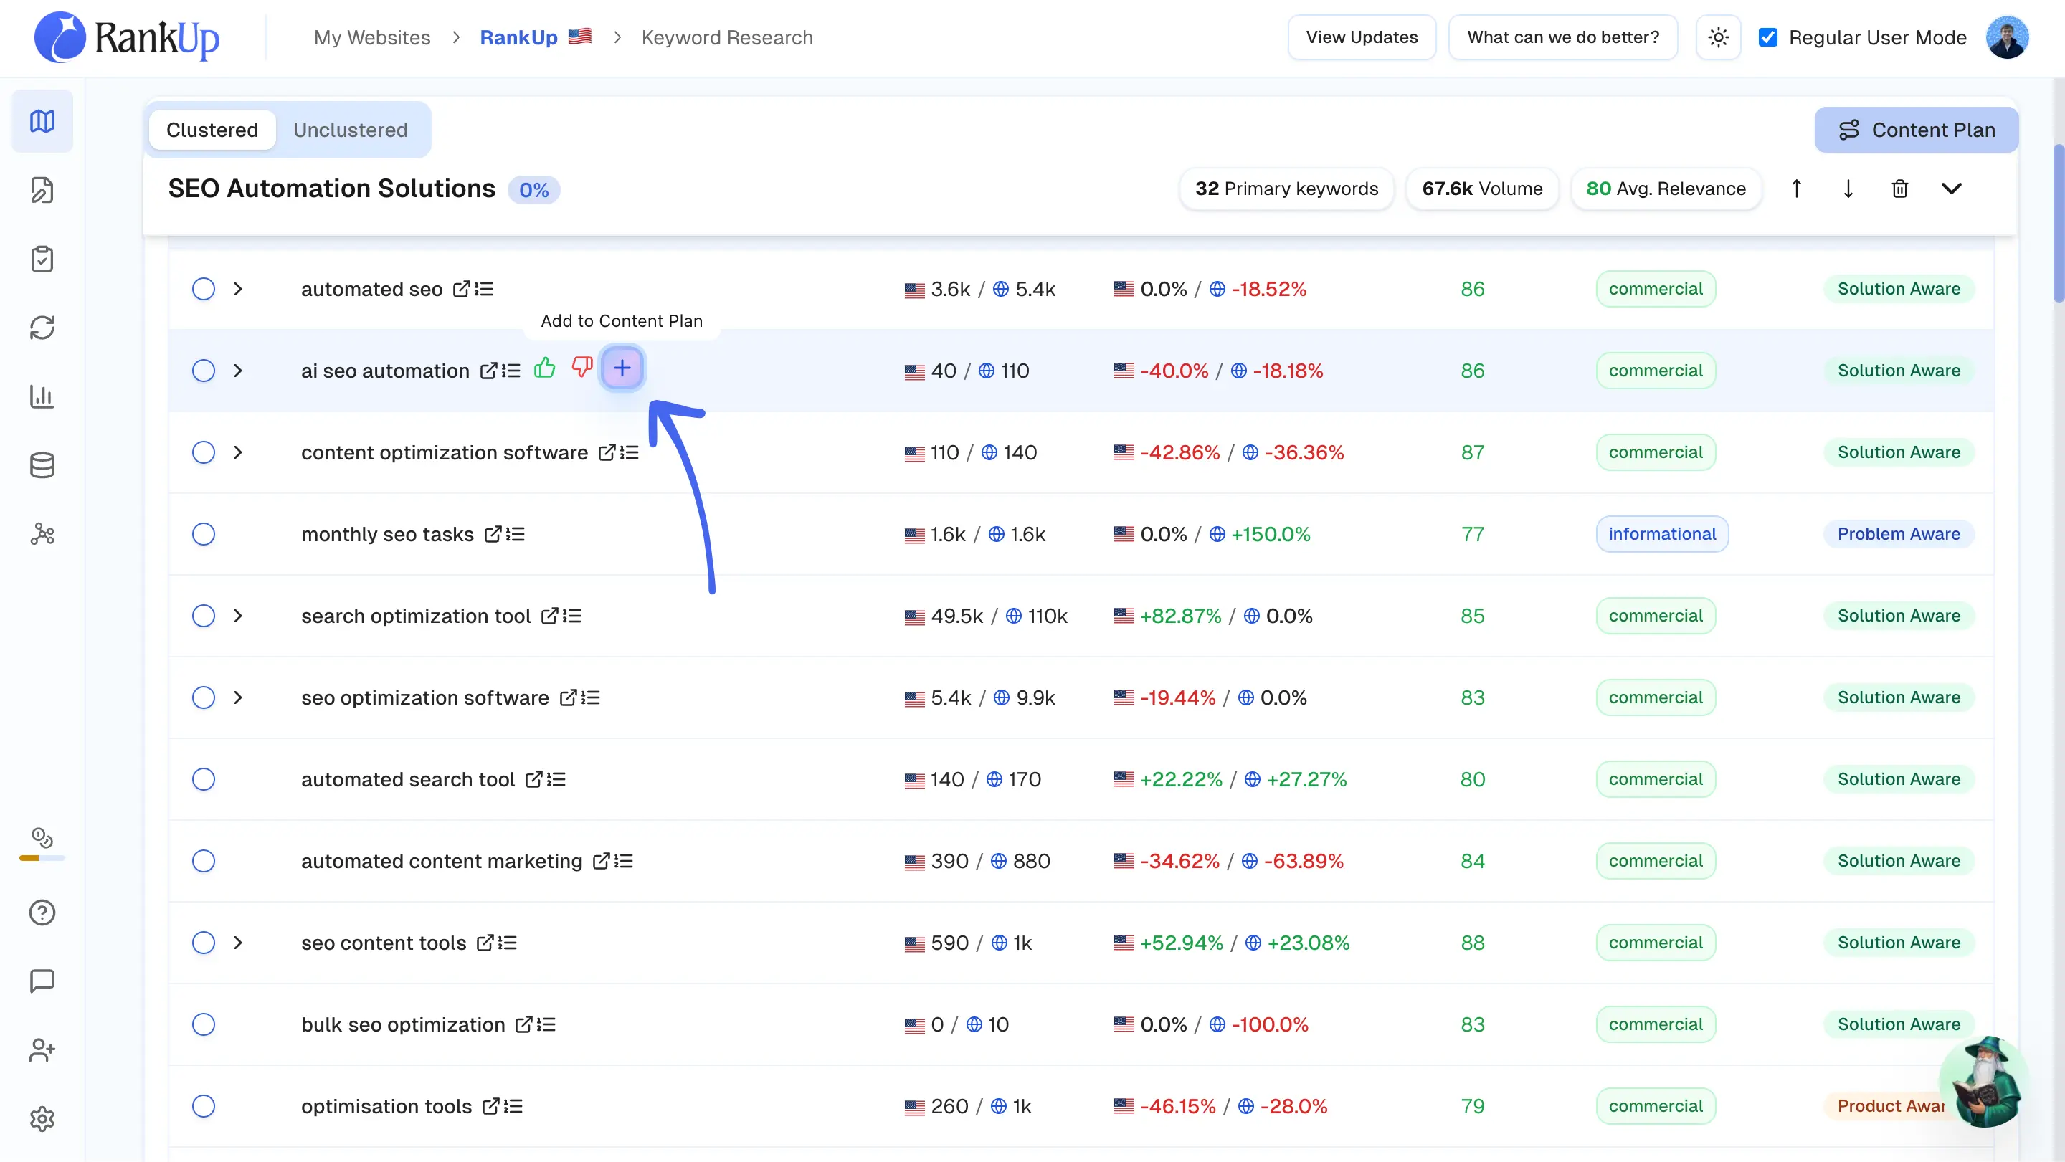The width and height of the screenshot is (2065, 1162).
Task: Expand the search optimization tool row
Action: (x=238, y=616)
